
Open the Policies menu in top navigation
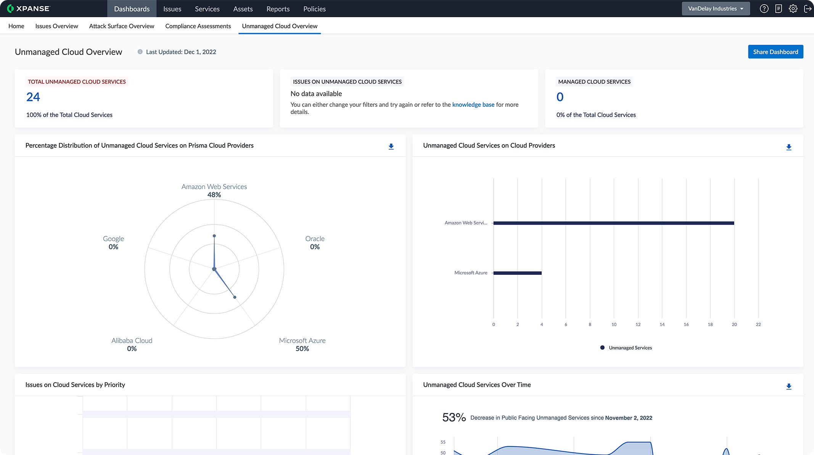tap(314, 9)
